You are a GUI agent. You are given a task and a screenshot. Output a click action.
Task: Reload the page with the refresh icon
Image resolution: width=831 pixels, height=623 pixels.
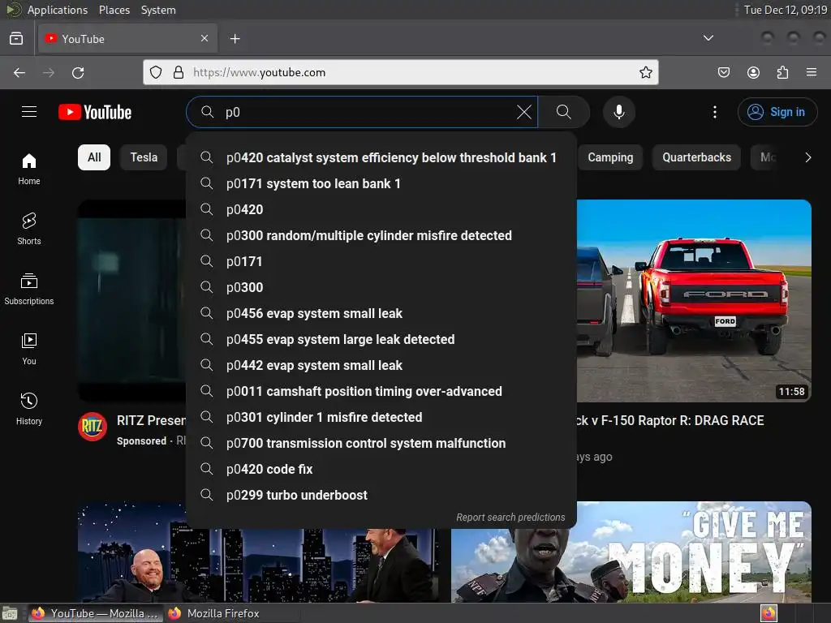[78, 72]
